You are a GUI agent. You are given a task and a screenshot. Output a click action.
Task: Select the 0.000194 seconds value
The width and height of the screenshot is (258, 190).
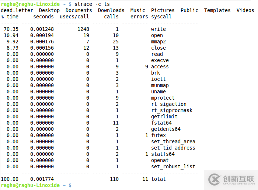(x=42, y=35)
